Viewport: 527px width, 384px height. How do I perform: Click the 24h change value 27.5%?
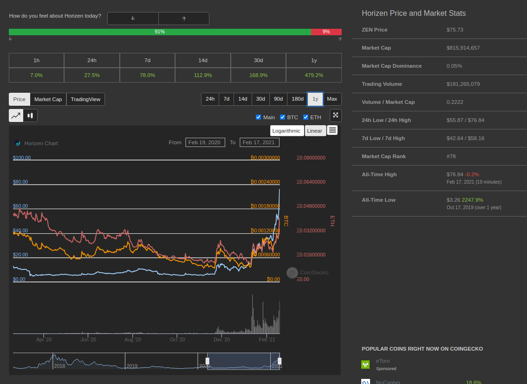tap(92, 75)
